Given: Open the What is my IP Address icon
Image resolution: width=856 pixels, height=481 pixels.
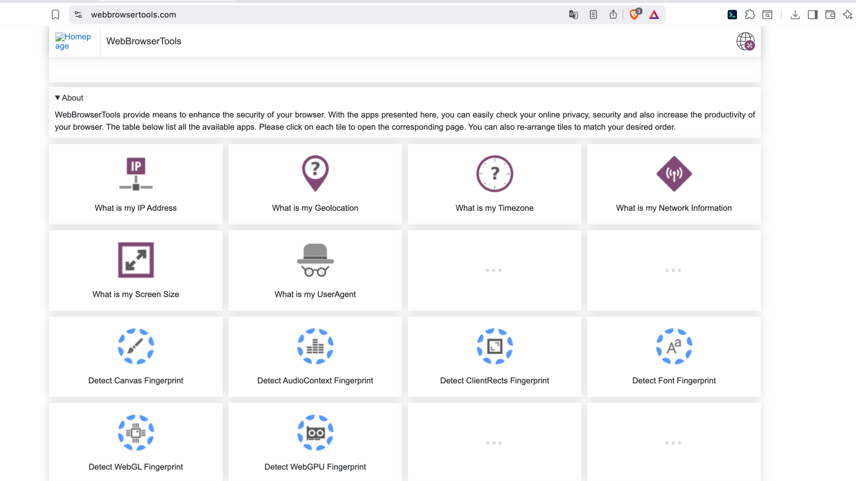Looking at the screenshot, I should (x=136, y=173).
